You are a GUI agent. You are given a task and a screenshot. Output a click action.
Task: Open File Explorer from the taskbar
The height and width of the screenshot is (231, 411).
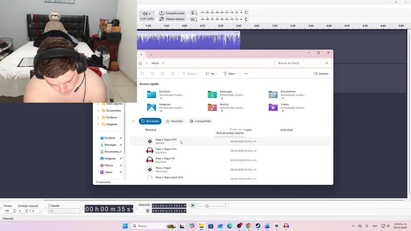[x=201, y=226]
